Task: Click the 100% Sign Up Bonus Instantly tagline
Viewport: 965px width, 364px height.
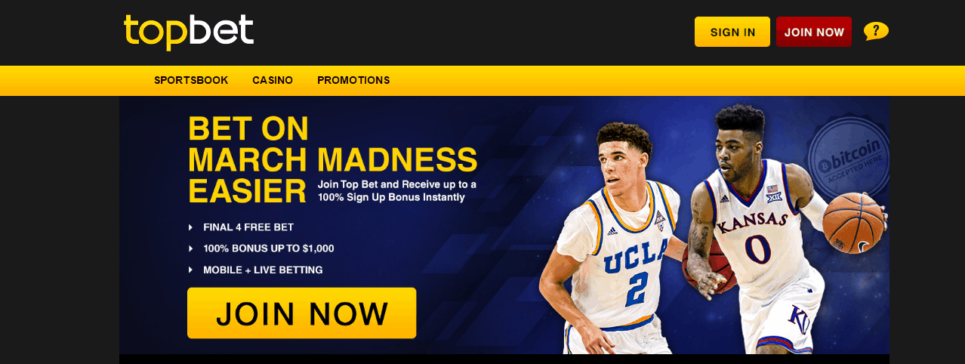Action: coord(391,198)
